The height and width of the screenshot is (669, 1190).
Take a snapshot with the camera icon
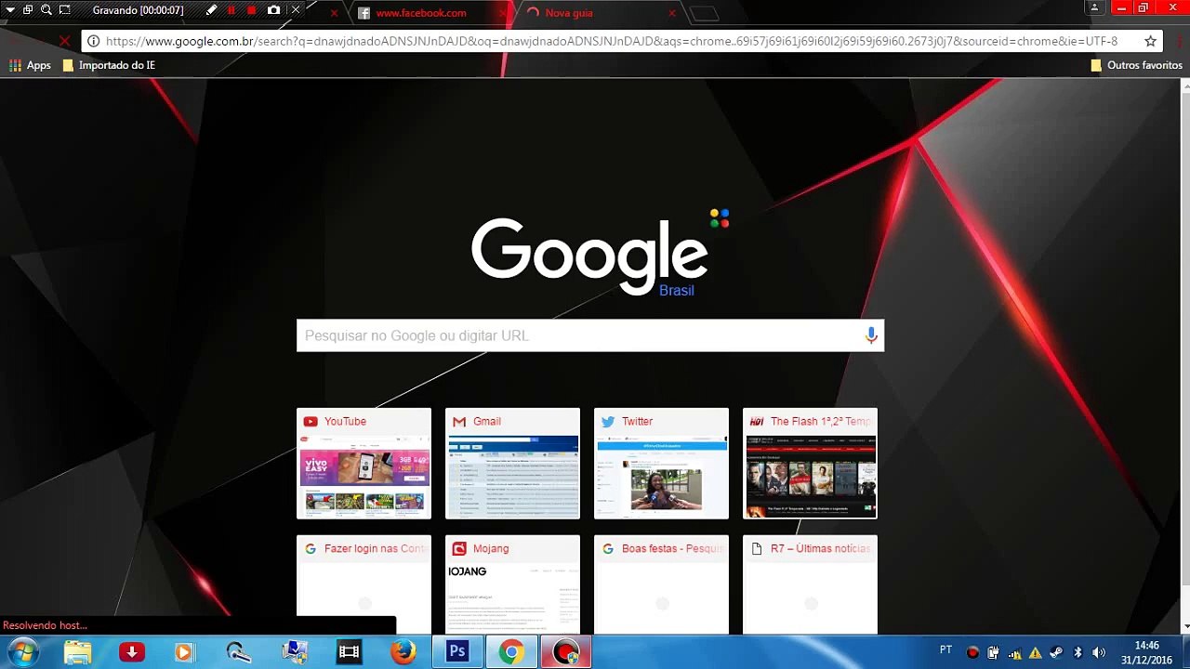273,10
